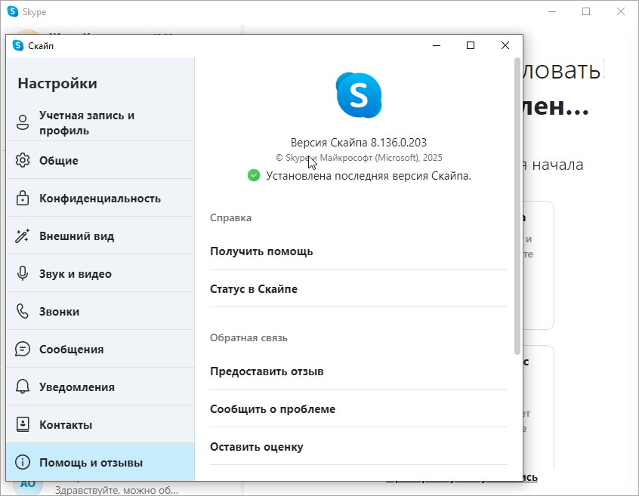Viewport: 639px width, 496px height.
Task: Click the gear icon next to Общие
Action: (23, 160)
